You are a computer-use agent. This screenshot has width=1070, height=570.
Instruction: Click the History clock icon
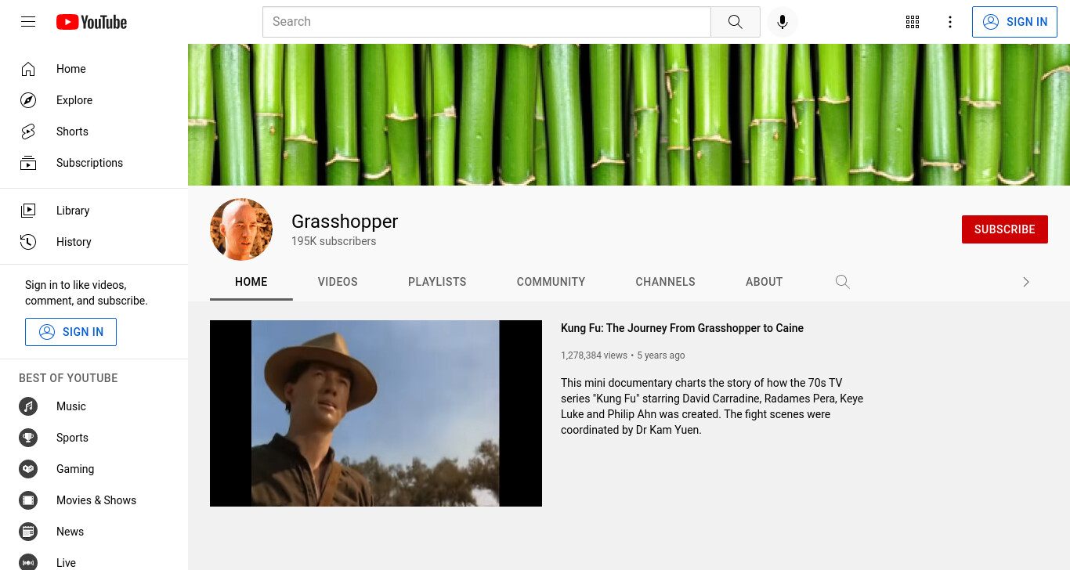[28, 242]
